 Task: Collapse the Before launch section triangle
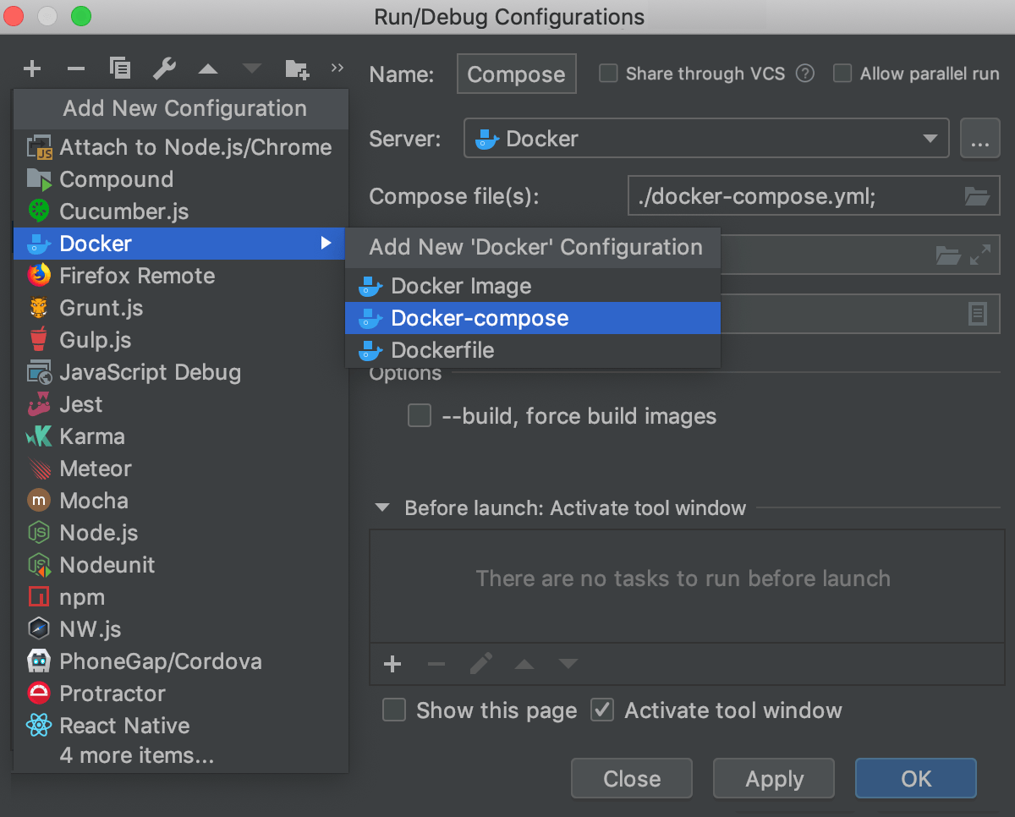(x=383, y=508)
